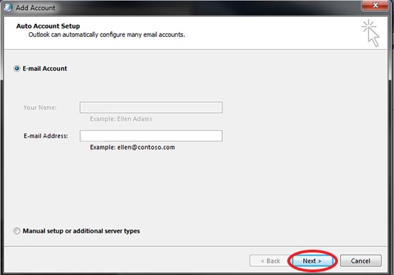Click the Your Name label

[x=40, y=107]
